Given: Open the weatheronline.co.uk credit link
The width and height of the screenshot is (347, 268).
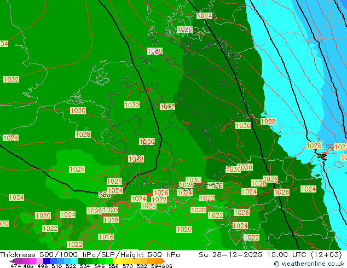Looking at the screenshot, I should 309,264.
